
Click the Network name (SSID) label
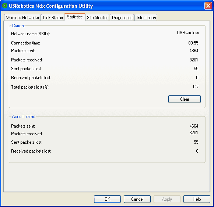point(31,34)
